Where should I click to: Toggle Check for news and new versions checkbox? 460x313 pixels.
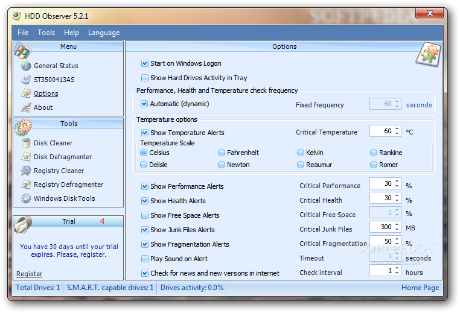point(145,273)
